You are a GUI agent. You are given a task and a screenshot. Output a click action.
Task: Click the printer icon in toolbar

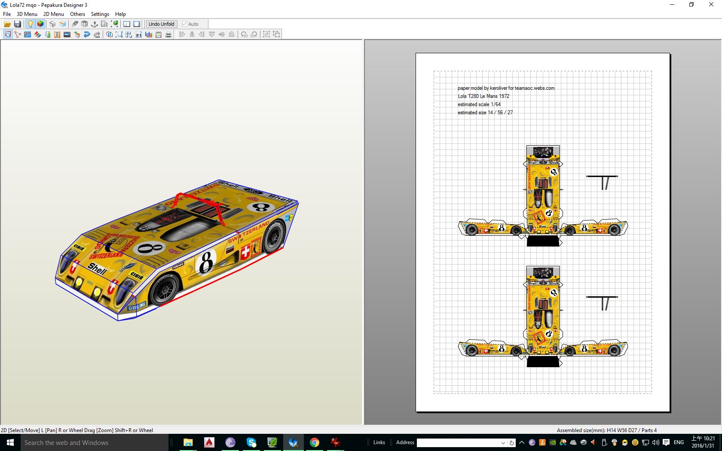168,34
